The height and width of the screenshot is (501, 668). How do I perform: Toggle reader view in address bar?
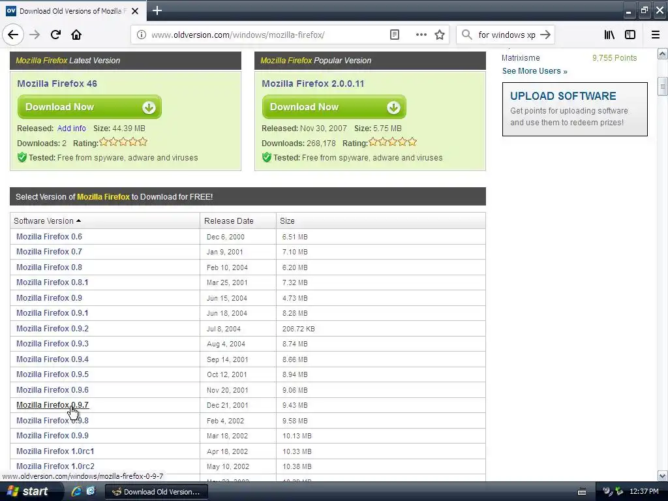(x=395, y=35)
